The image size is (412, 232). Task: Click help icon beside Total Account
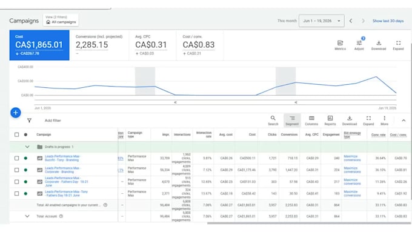[x=61, y=216]
